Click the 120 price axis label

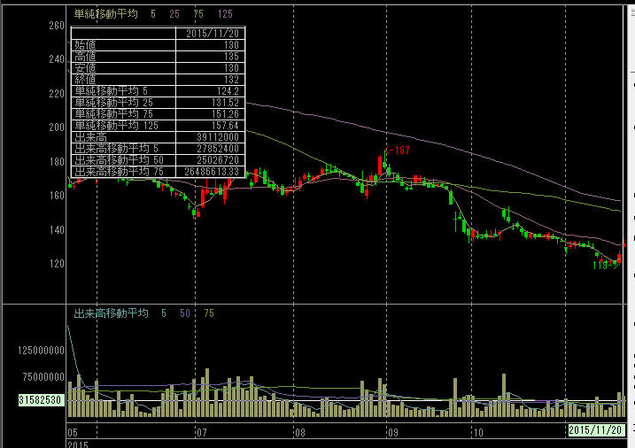point(57,264)
